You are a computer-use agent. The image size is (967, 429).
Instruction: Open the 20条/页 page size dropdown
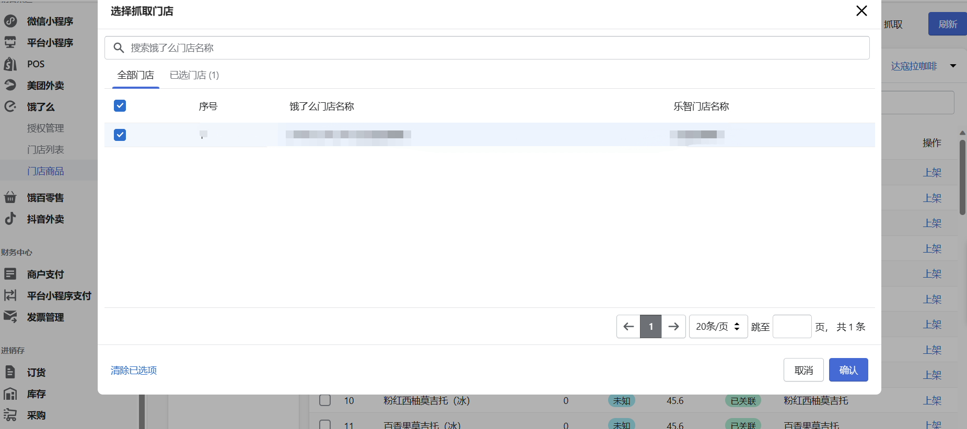click(x=718, y=327)
